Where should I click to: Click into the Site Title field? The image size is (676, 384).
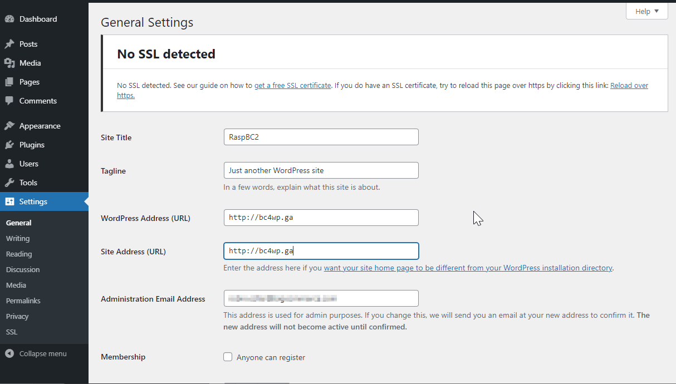(321, 137)
